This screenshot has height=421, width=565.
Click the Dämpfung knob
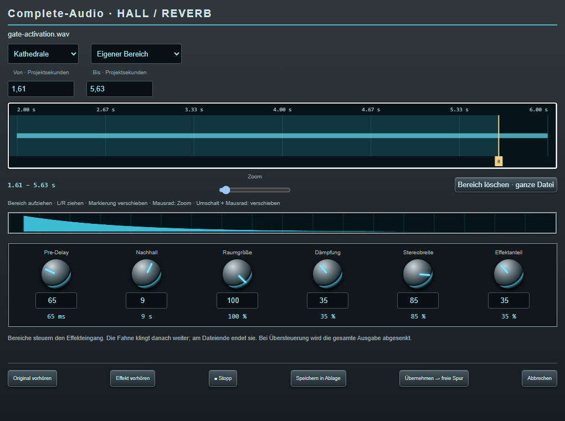[327, 274]
